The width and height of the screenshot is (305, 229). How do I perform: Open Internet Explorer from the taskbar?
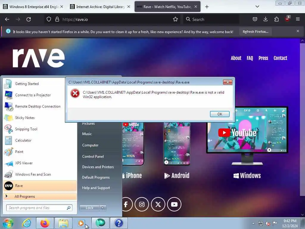click(27, 223)
